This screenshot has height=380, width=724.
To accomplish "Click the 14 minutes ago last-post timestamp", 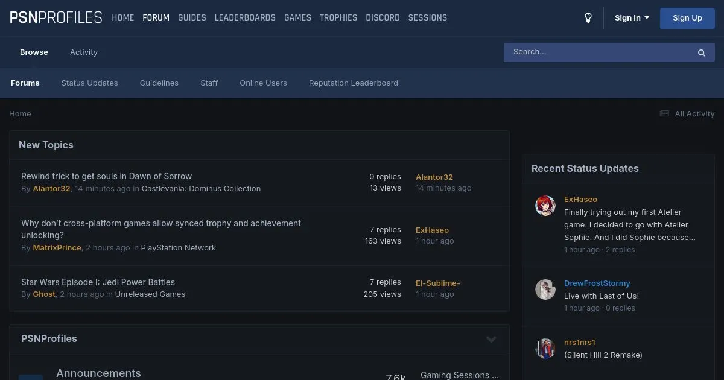I will pos(443,188).
